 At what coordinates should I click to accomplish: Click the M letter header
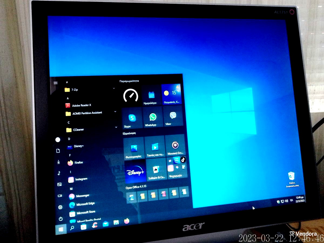71,188
